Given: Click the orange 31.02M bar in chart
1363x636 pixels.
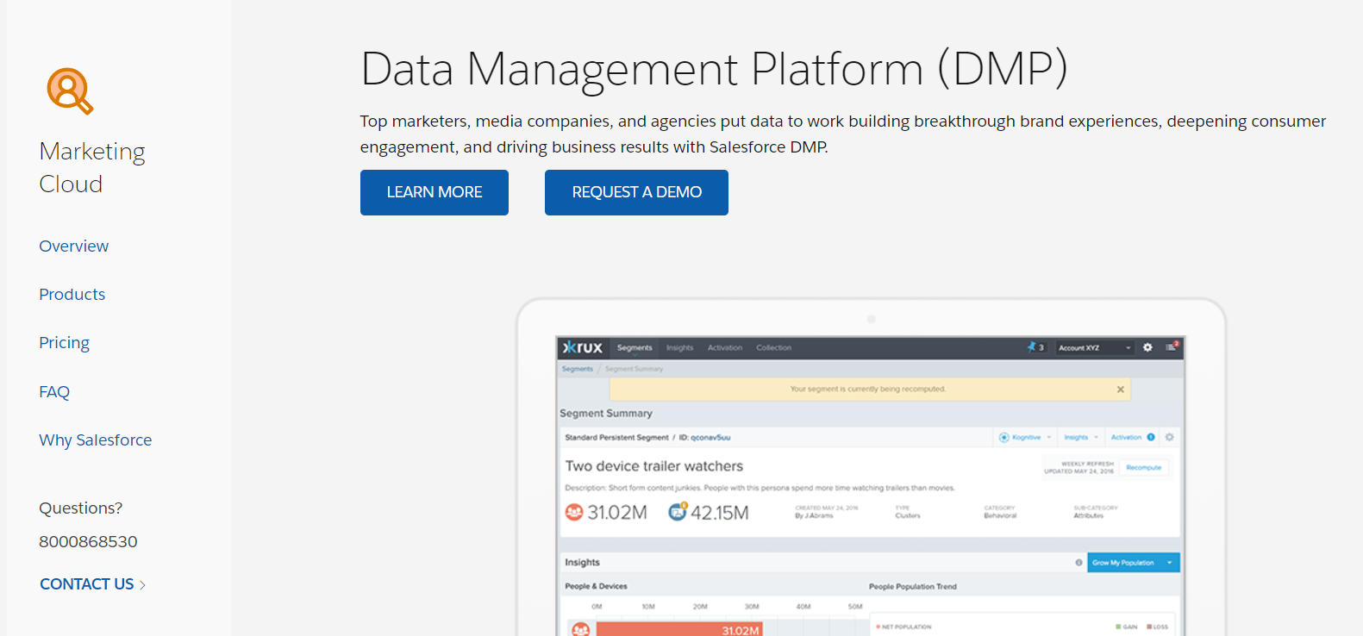Looking at the screenshot, I should tap(678, 630).
